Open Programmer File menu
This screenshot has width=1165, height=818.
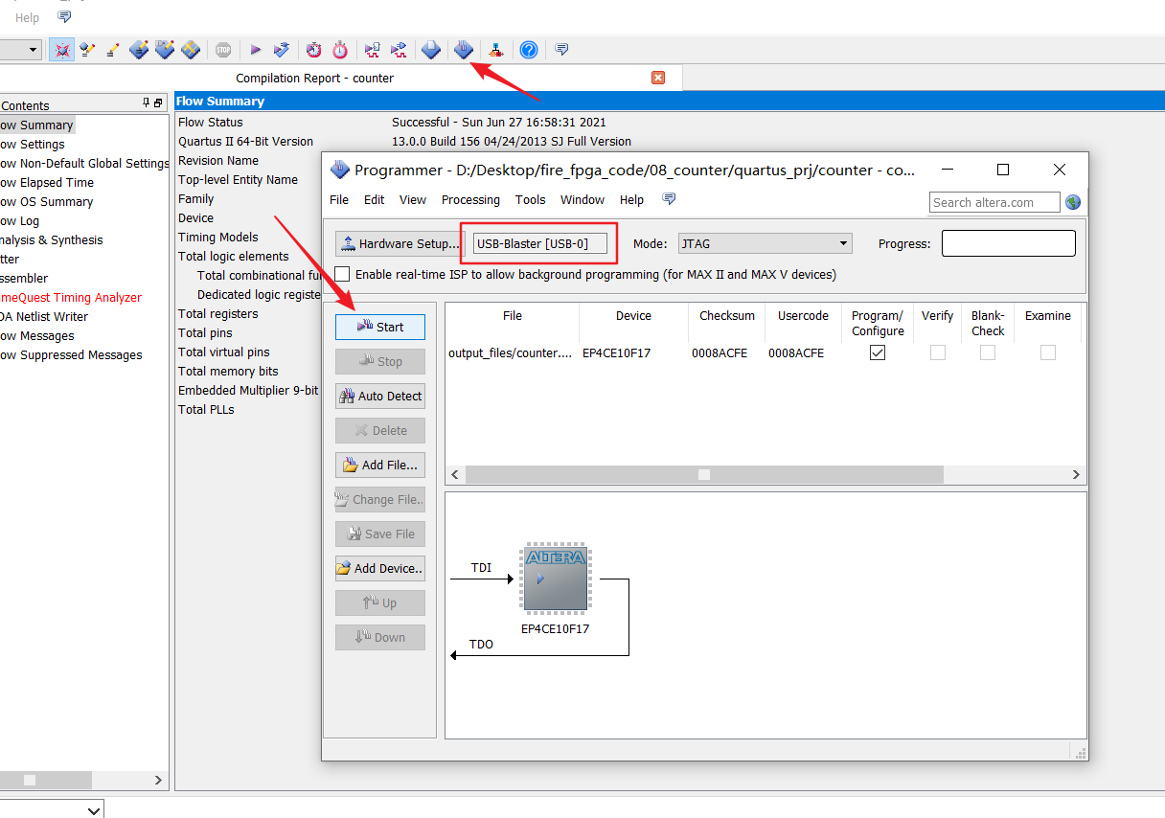[339, 199]
